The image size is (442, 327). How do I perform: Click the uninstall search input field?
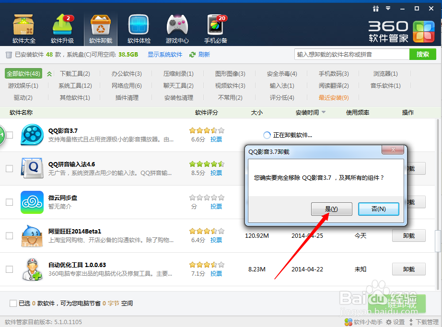pos(350,54)
